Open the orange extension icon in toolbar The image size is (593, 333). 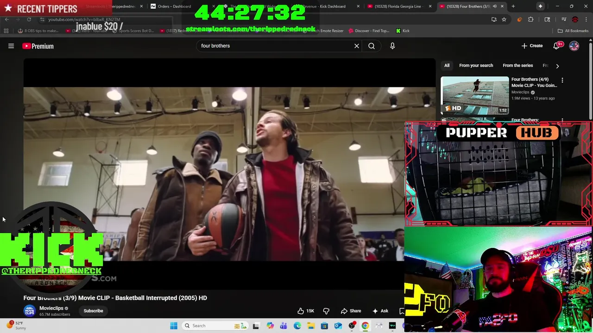coord(519,19)
